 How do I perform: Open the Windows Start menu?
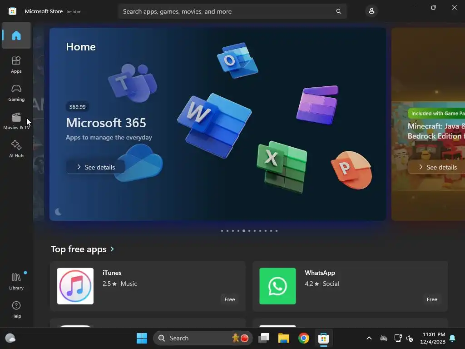tap(142, 338)
